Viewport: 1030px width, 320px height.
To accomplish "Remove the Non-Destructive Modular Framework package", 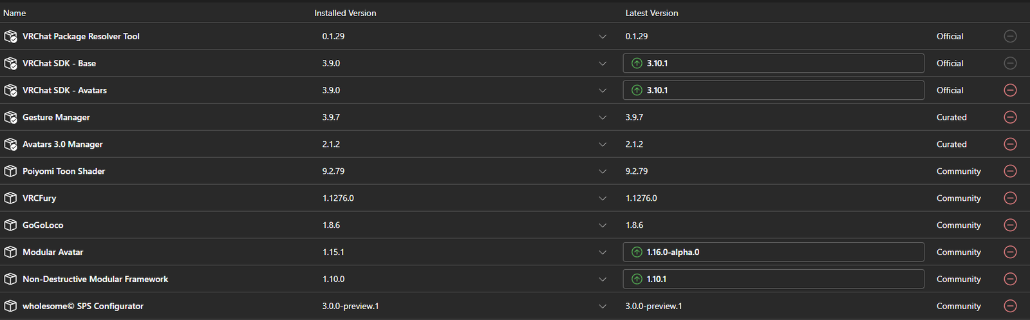I will point(1010,279).
